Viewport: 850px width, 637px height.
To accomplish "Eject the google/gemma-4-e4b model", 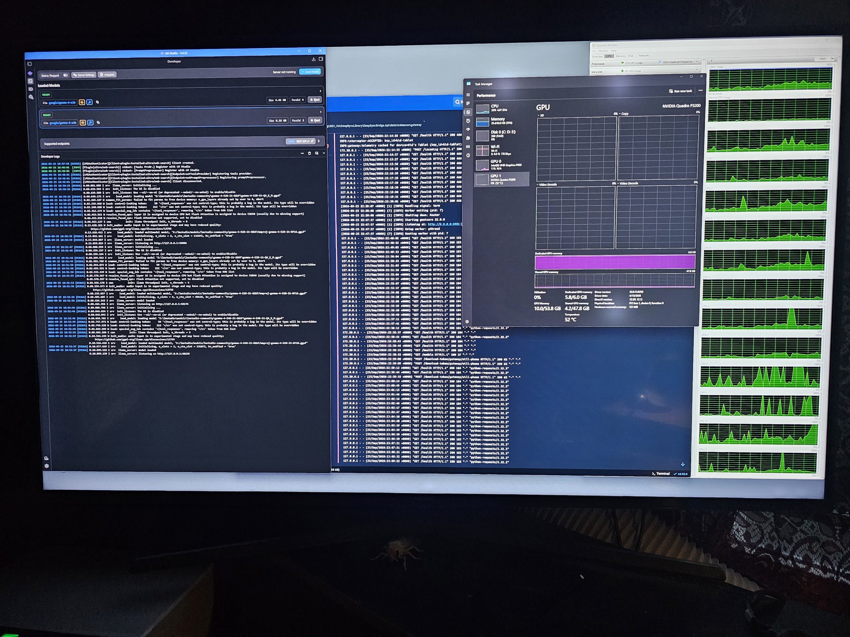I will tap(315, 120).
